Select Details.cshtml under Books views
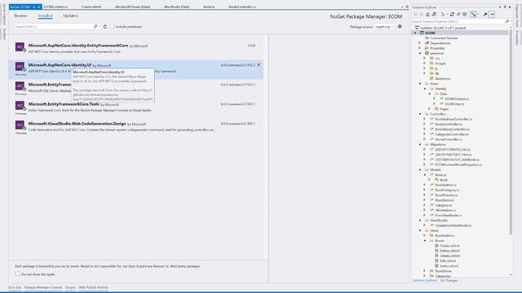The image size is (522, 293). click(x=449, y=256)
